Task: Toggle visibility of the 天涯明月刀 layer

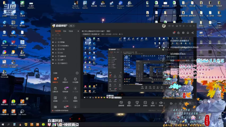Action: pos(53,63)
